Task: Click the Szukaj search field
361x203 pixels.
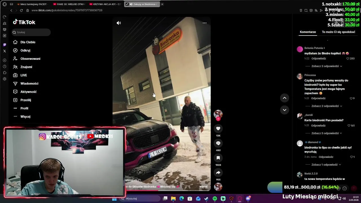Action: (31, 32)
